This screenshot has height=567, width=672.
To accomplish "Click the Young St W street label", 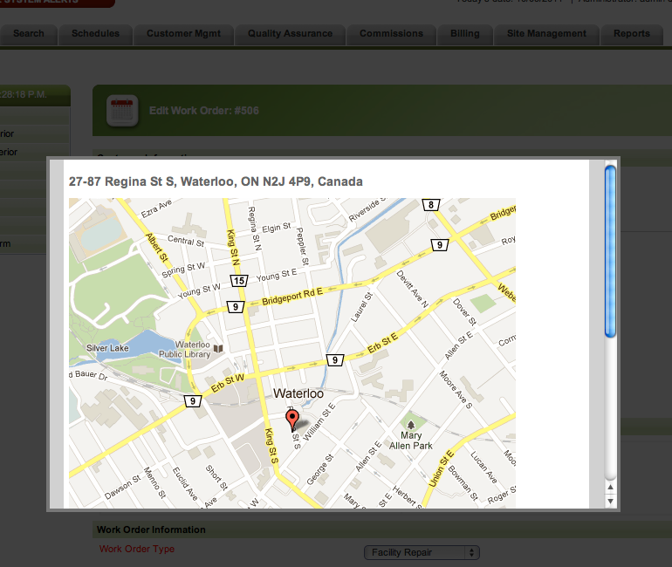I will pyautogui.click(x=199, y=290).
